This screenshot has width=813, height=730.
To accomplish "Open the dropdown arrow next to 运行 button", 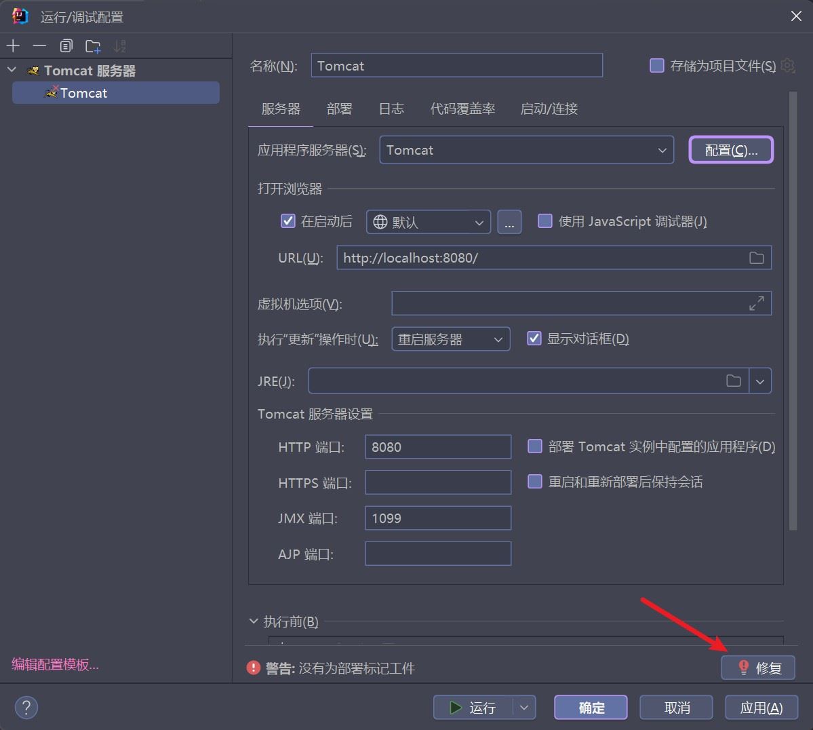I will coord(524,708).
